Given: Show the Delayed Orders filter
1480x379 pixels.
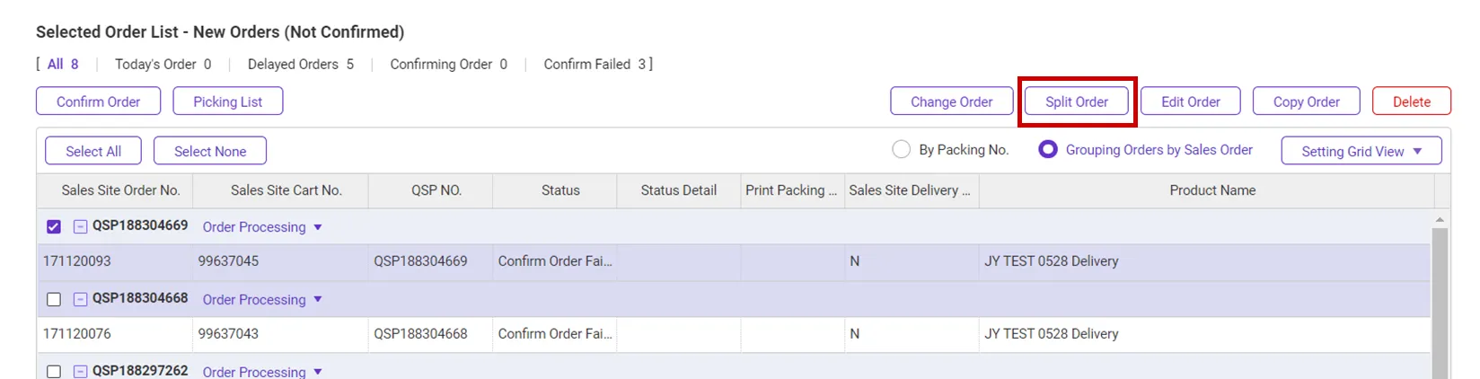Looking at the screenshot, I should 300,65.
